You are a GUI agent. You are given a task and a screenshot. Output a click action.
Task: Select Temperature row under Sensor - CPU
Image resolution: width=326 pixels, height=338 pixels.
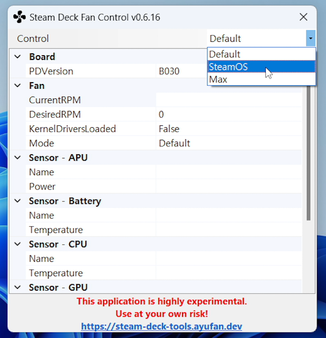tap(163, 273)
